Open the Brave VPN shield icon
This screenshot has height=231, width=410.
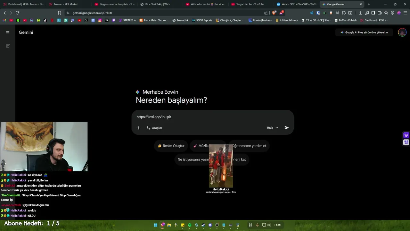392,13
